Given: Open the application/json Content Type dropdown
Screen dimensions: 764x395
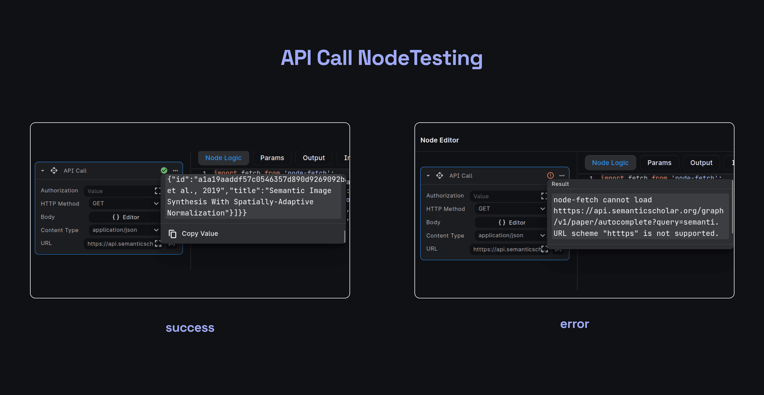Looking at the screenshot, I should 124,230.
